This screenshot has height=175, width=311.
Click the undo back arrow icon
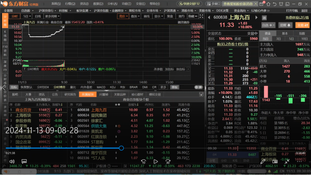click(x=275, y=4)
